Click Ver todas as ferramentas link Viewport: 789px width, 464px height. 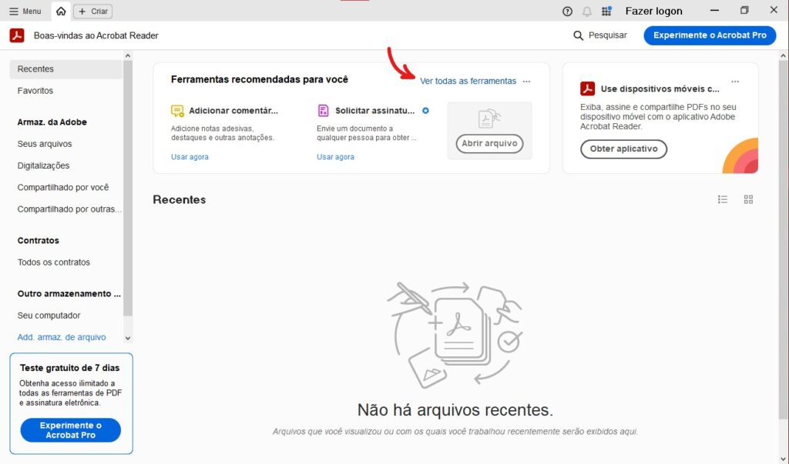[468, 81]
